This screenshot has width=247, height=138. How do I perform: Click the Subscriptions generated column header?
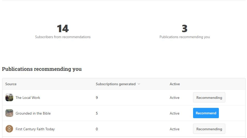point(116,84)
